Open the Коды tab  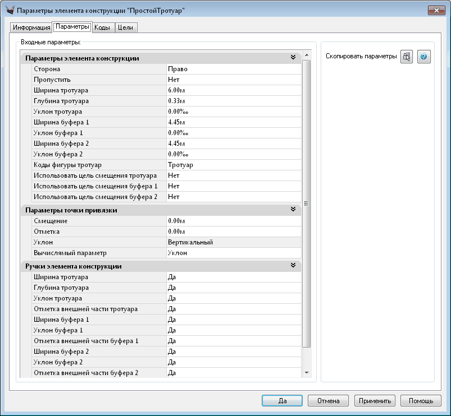(x=102, y=27)
